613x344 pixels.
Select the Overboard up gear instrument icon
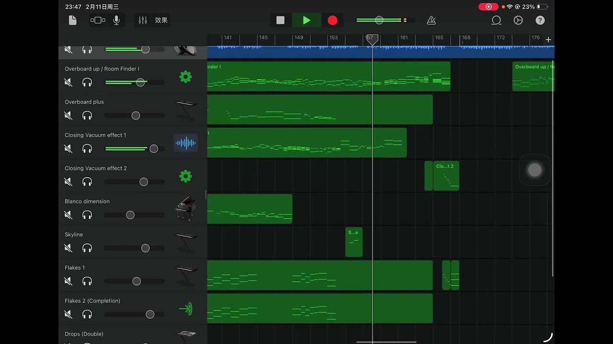185,76
